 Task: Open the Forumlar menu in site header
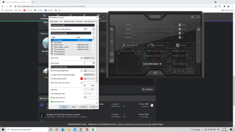pyautogui.click(x=44, y=17)
